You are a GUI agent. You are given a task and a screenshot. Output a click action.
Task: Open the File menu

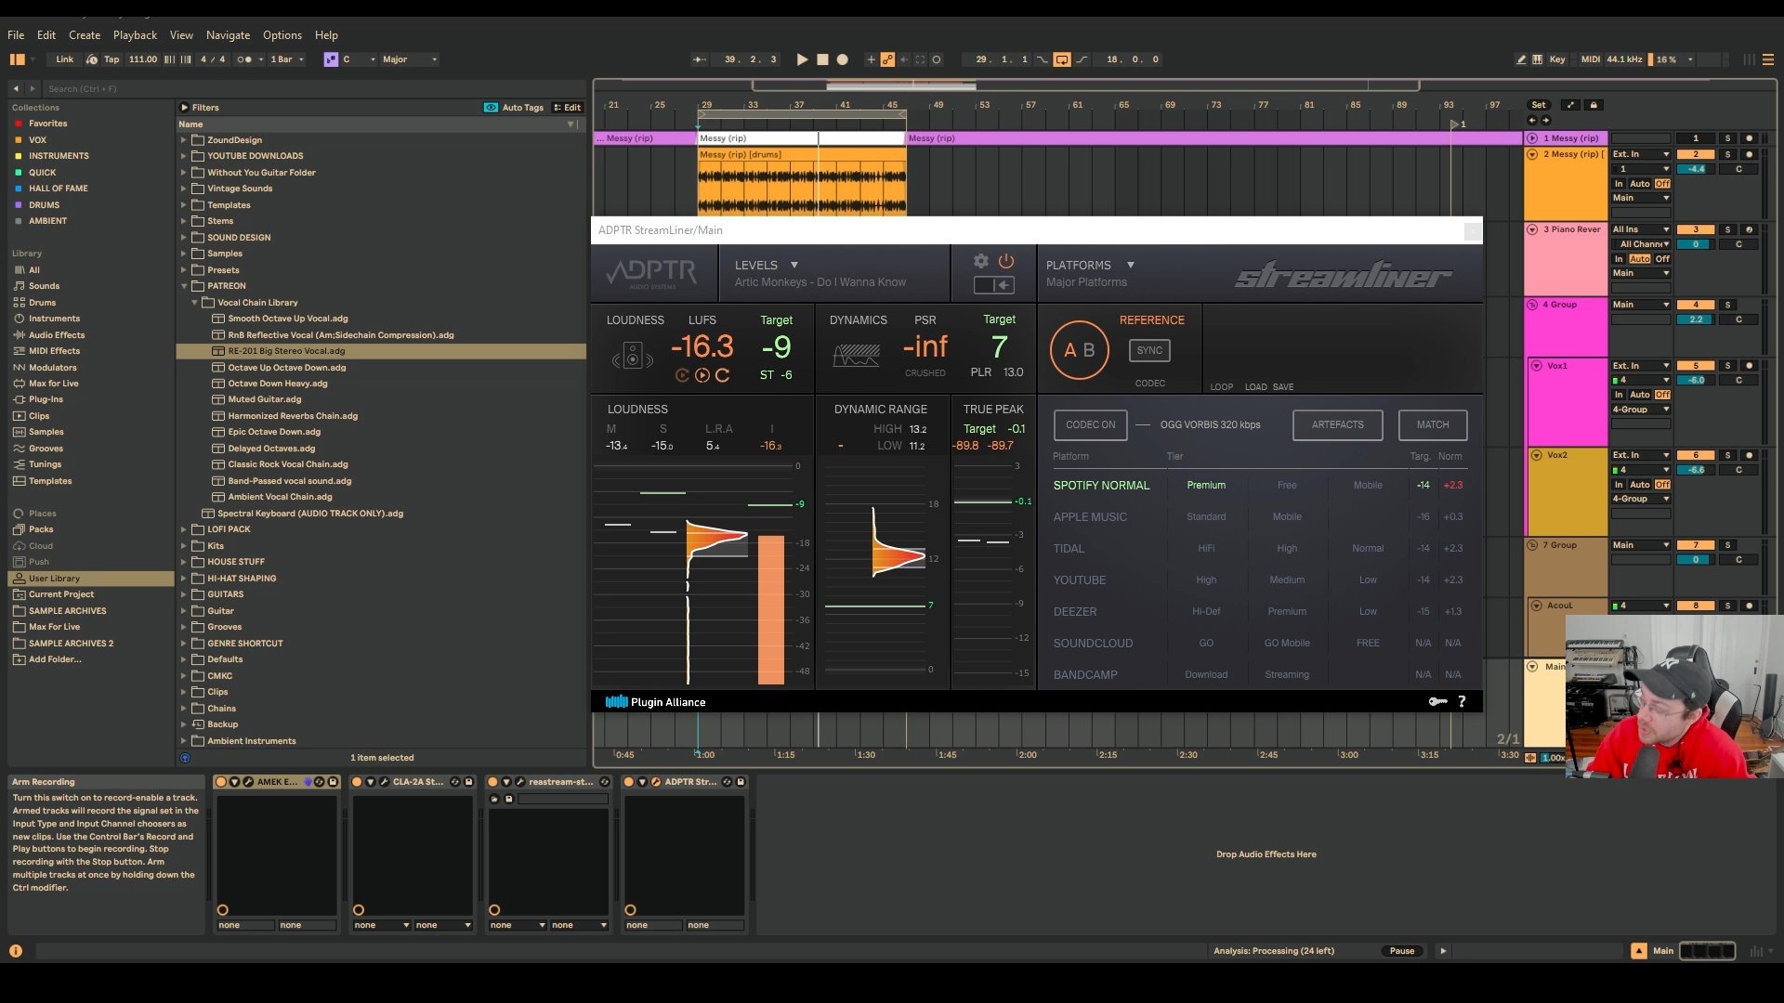click(x=16, y=35)
